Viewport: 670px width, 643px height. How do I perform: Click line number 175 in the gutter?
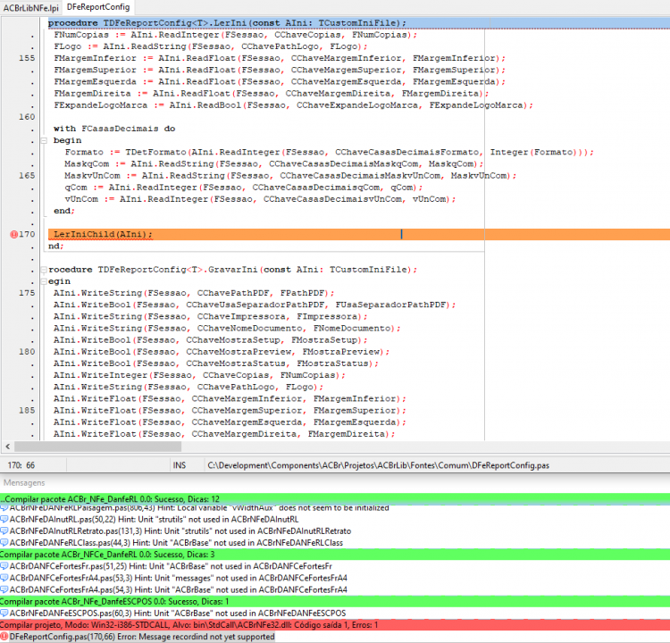tap(27, 293)
